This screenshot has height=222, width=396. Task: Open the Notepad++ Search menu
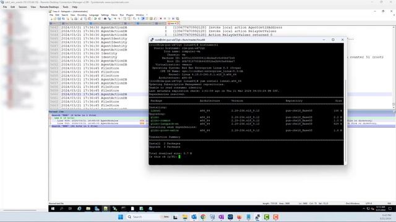(x=65, y=15)
